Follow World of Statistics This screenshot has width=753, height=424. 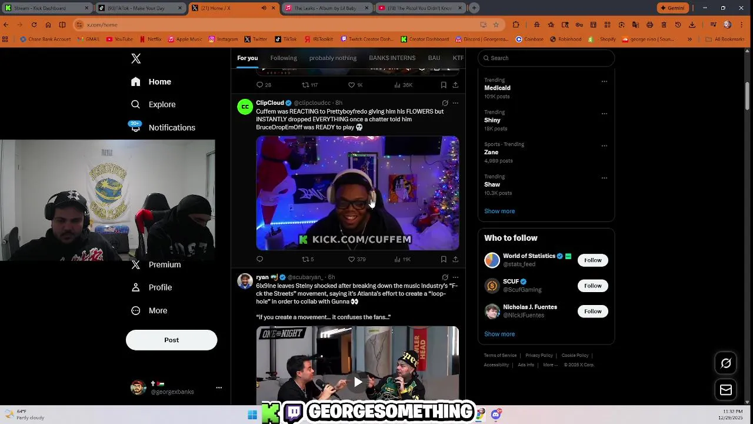pyautogui.click(x=592, y=260)
